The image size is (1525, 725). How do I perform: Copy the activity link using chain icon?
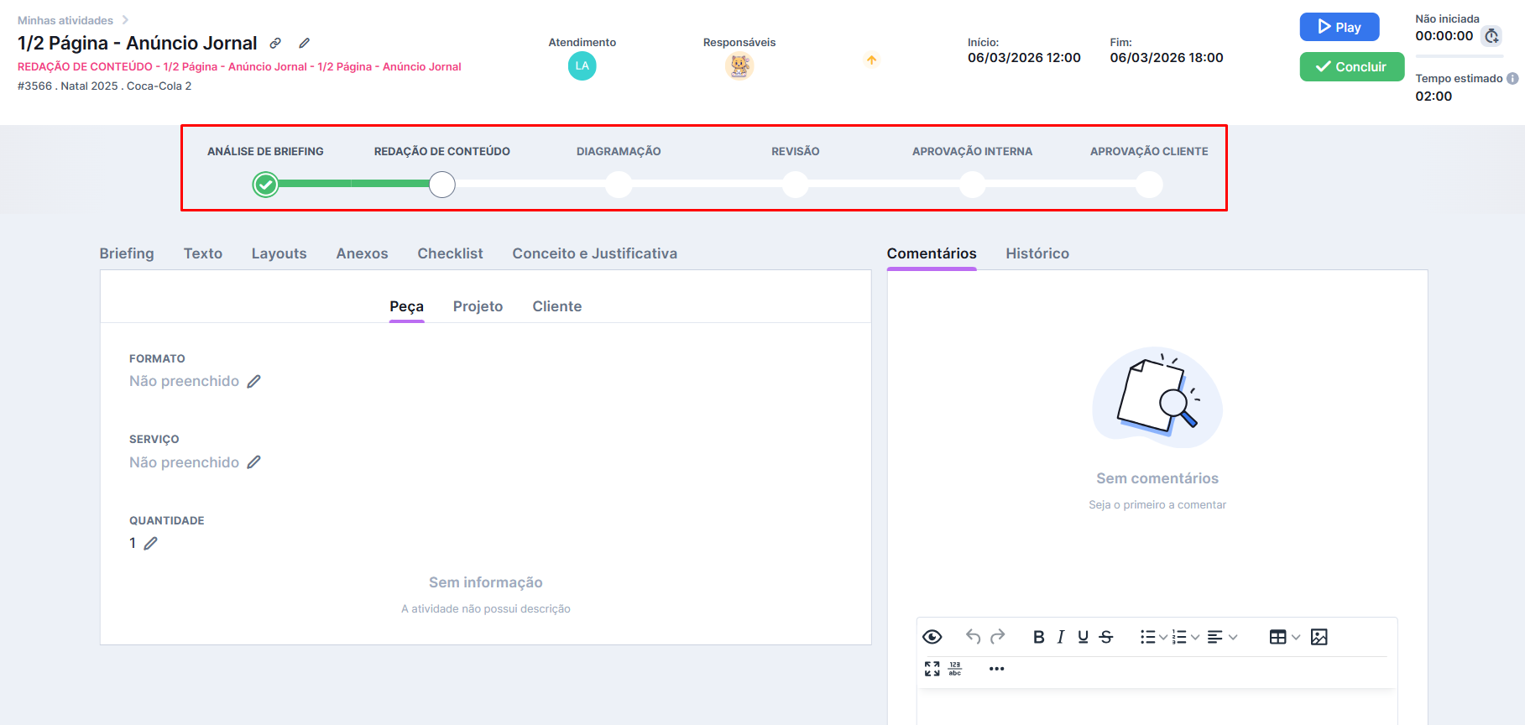275,43
